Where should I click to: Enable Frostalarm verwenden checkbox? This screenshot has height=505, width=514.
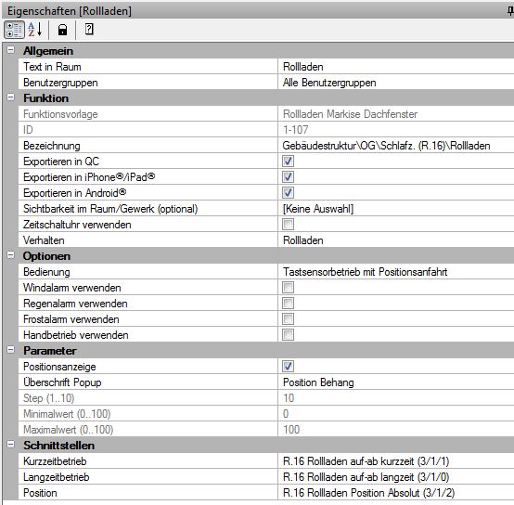point(288,318)
